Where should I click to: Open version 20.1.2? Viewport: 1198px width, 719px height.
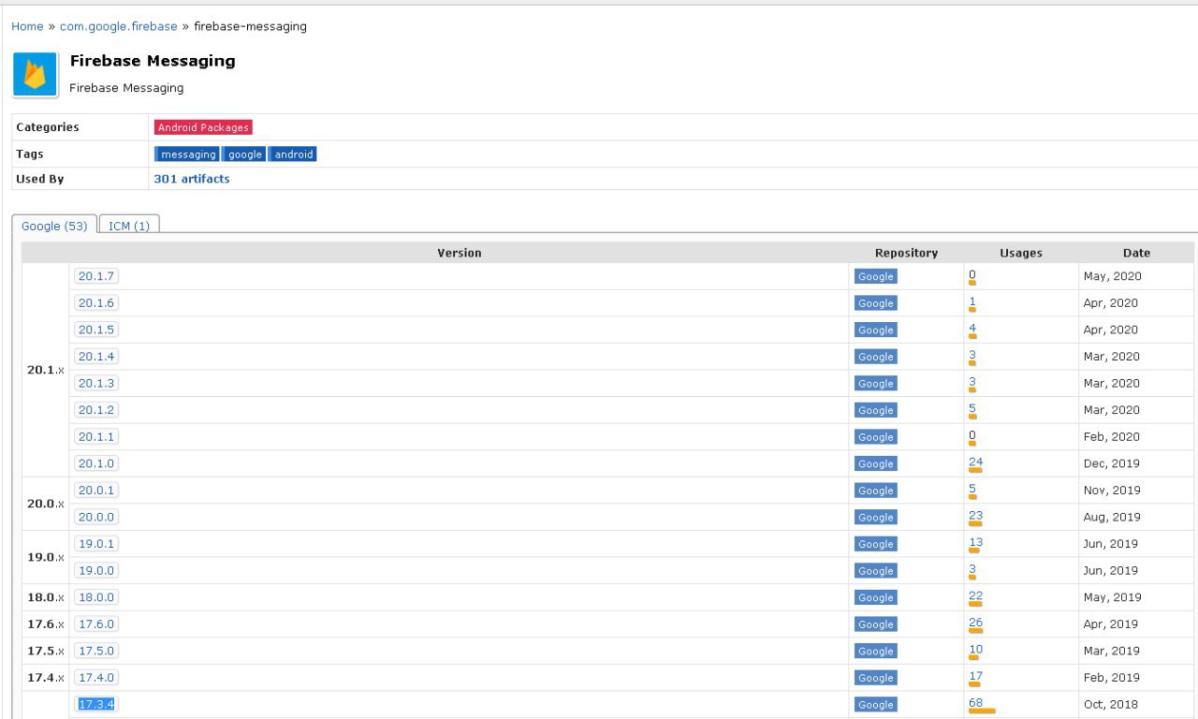pyautogui.click(x=96, y=410)
